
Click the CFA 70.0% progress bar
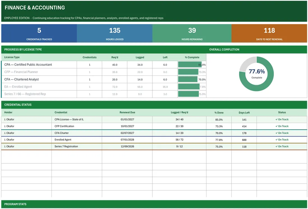tap(188, 79)
